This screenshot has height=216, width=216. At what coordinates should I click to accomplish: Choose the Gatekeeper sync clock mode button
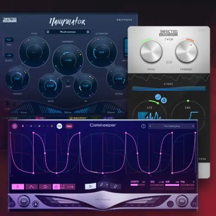(x=56, y=187)
